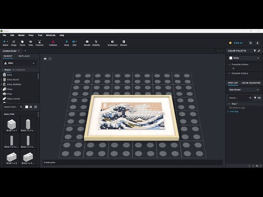Open the Render tool
The width and height of the screenshot is (263, 197).
click(x=87, y=43)
